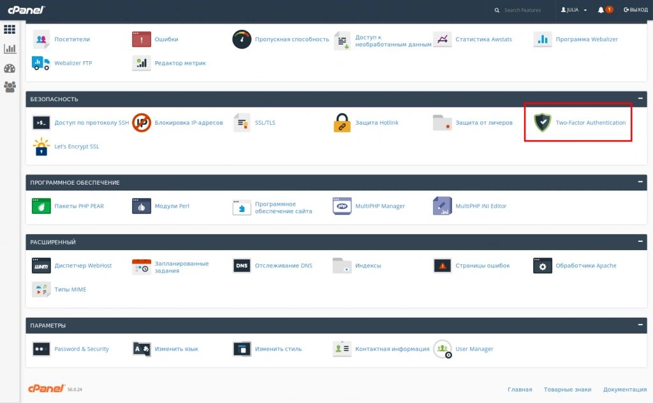Click the Контактная информация link
This screenshot has height=403, width=653.
[392, 349]
